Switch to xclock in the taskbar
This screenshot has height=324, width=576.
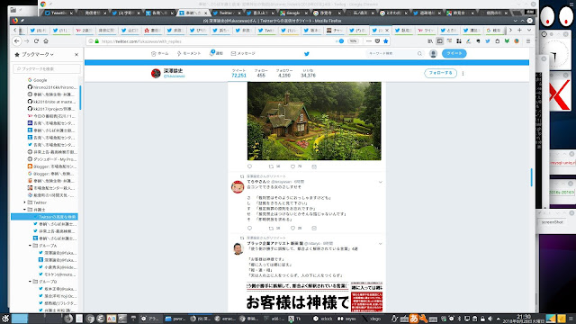tap(323, 319)
